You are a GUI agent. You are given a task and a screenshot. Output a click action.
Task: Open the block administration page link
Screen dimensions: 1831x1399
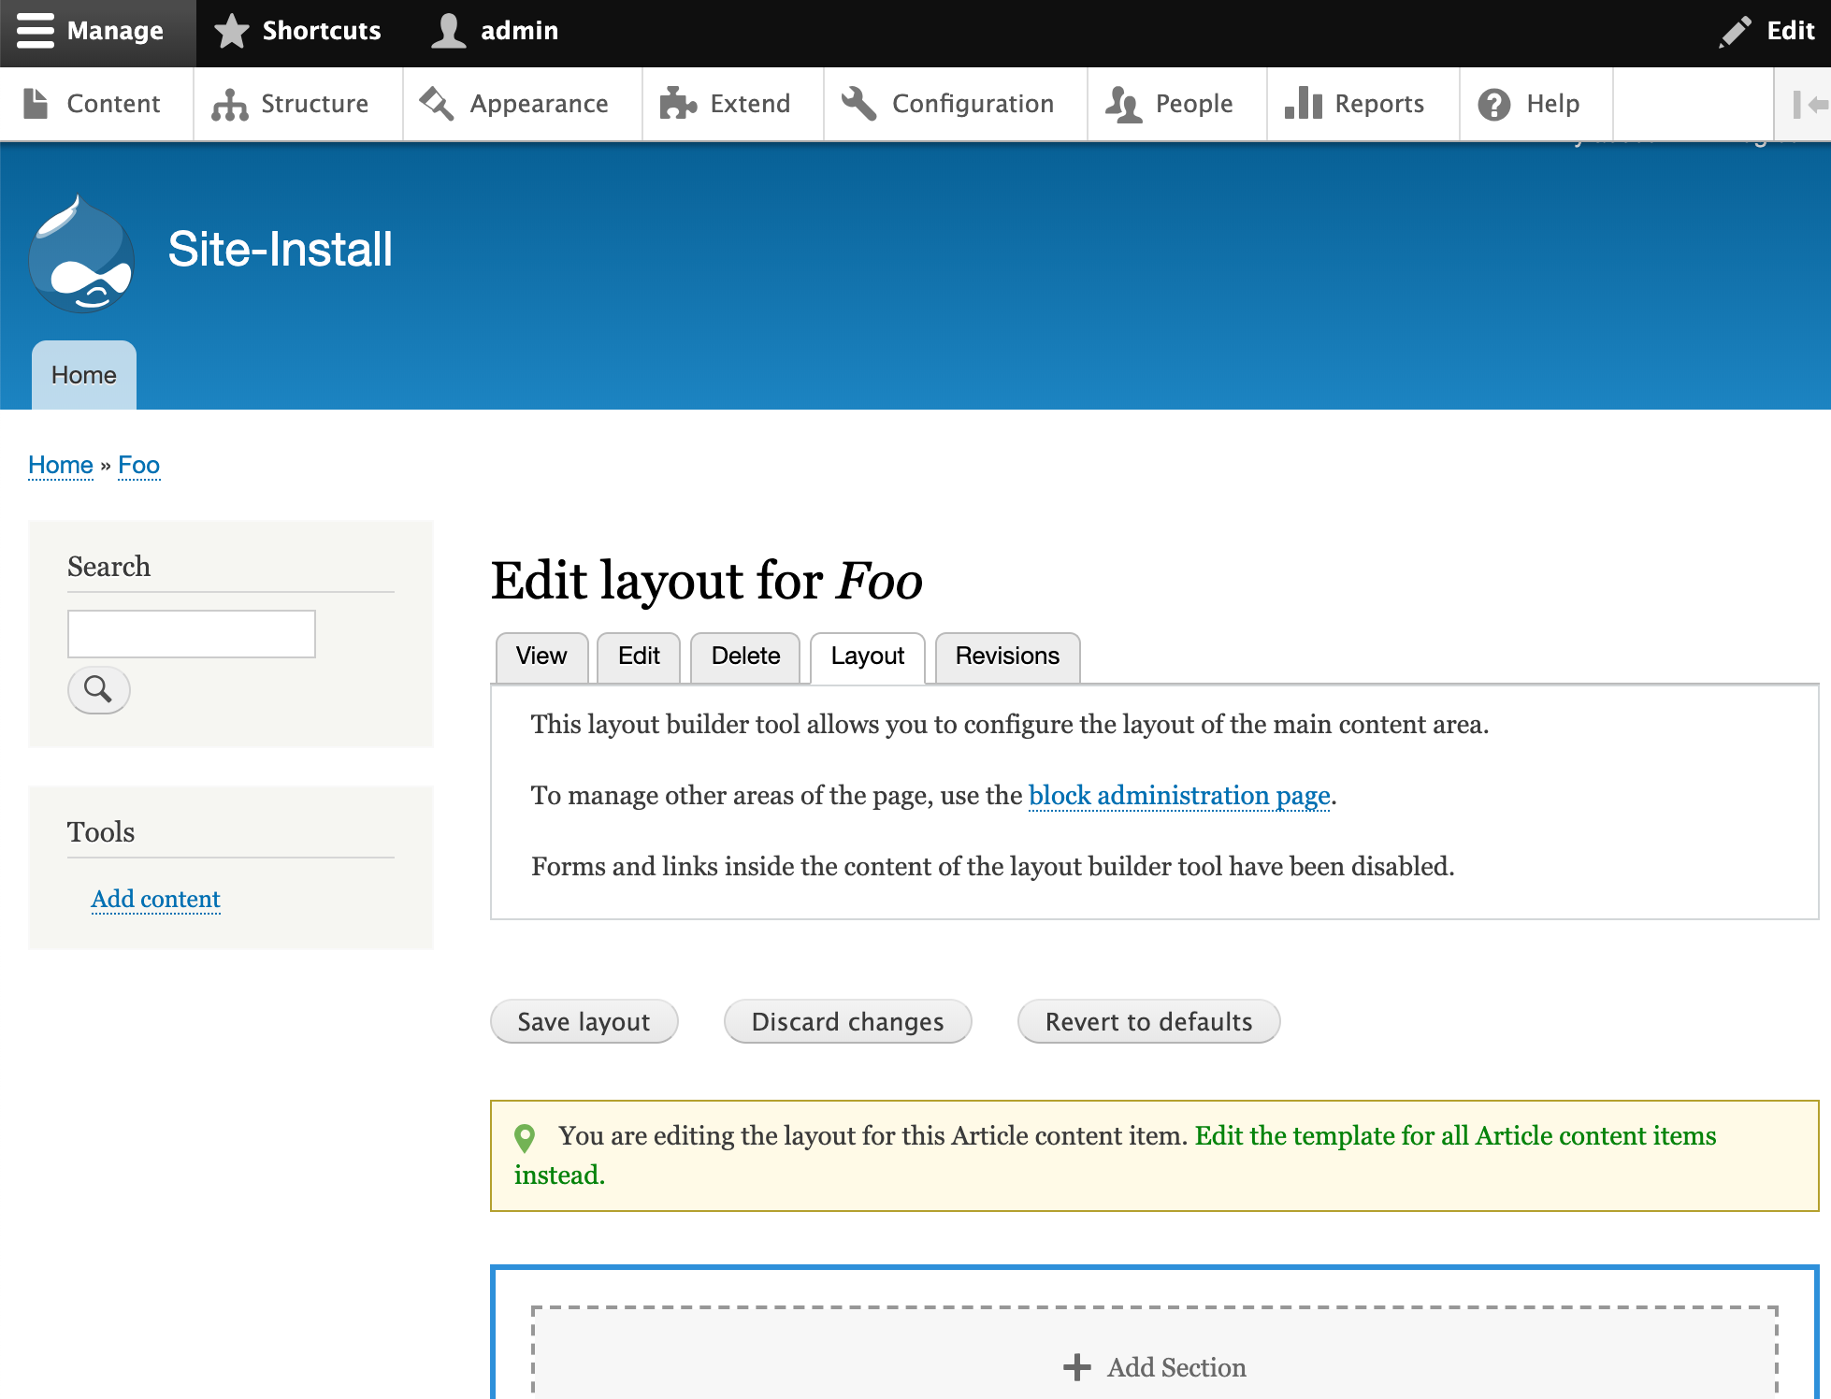click(x=1178, y=796)
